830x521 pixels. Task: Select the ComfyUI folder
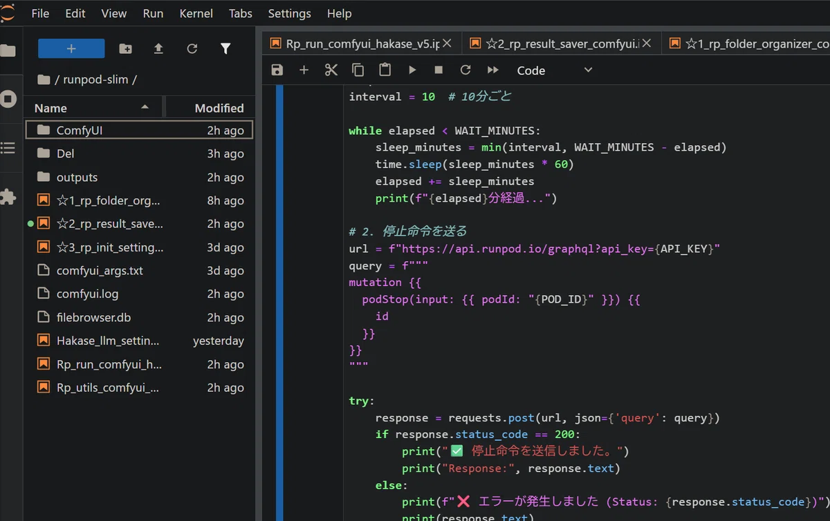pos(139,130)
